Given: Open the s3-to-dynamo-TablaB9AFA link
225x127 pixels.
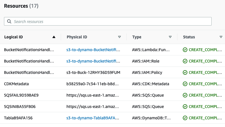Looking at the screenshot, I should (93, 118).
